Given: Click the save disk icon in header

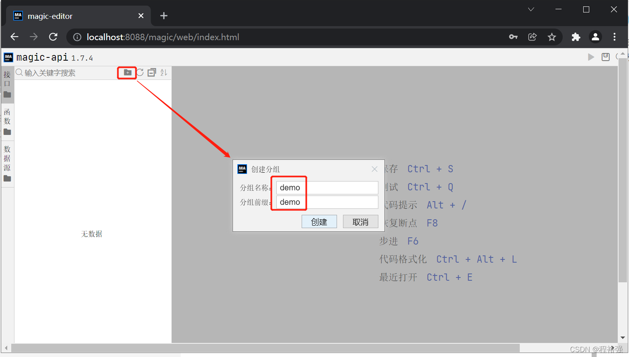Looking at the screenshot, I should click(x=606, y=57).
